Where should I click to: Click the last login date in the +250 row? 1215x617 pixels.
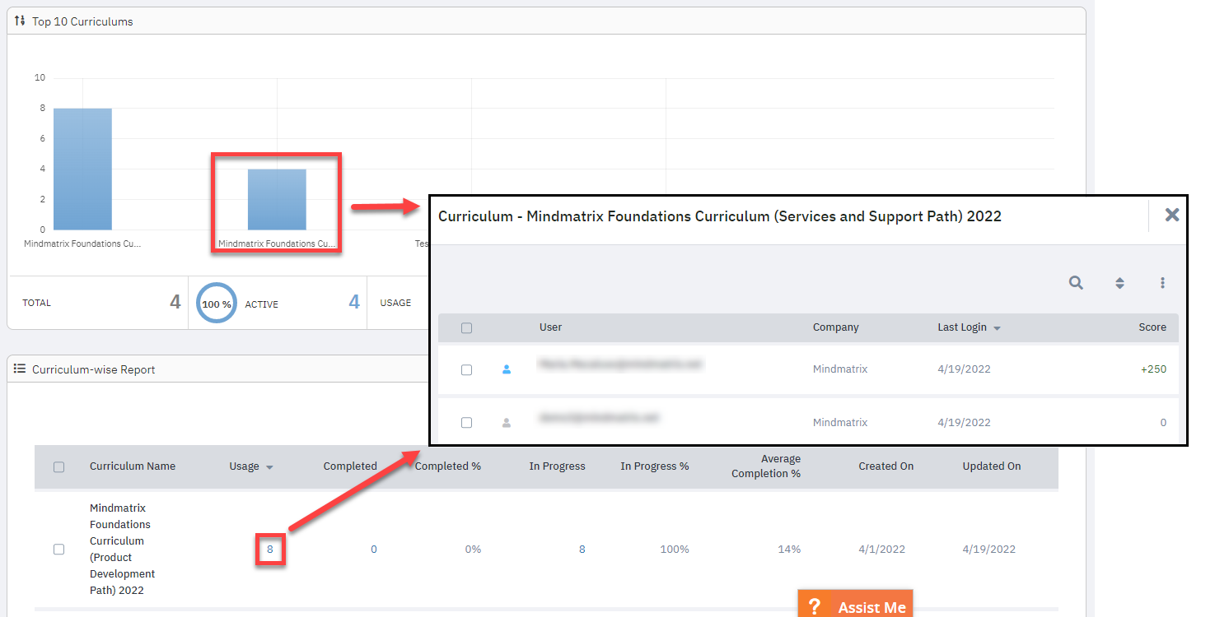point(964,369)
